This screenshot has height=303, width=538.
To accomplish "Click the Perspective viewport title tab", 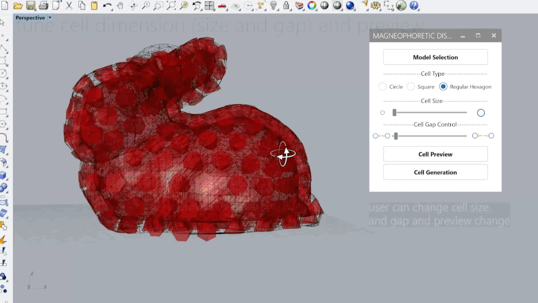I will 29,18.
